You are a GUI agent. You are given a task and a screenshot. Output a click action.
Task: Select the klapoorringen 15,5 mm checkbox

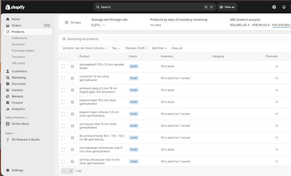coord(63,102)
